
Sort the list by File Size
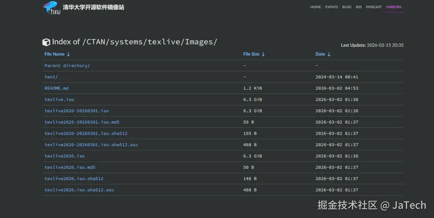tap(254, 54)
